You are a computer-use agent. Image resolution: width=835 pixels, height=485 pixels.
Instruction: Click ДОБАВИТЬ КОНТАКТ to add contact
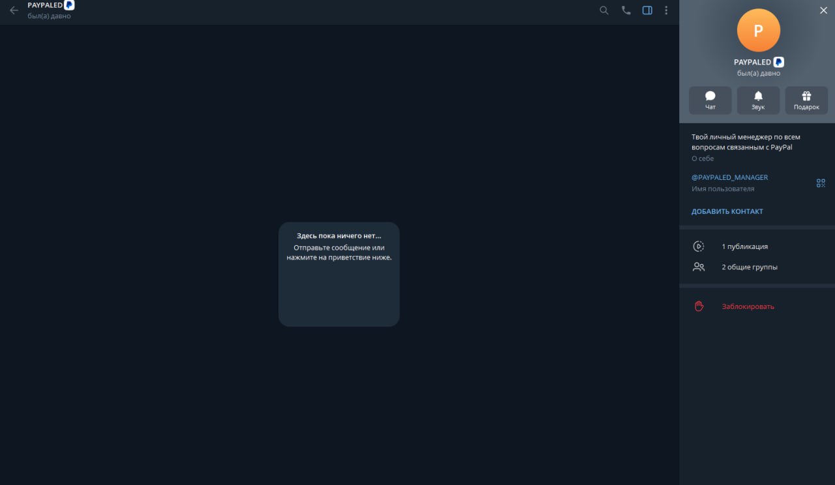pos(727,211)
